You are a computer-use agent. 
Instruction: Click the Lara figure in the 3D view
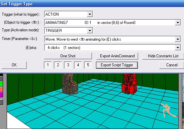(x=169, y=111)
